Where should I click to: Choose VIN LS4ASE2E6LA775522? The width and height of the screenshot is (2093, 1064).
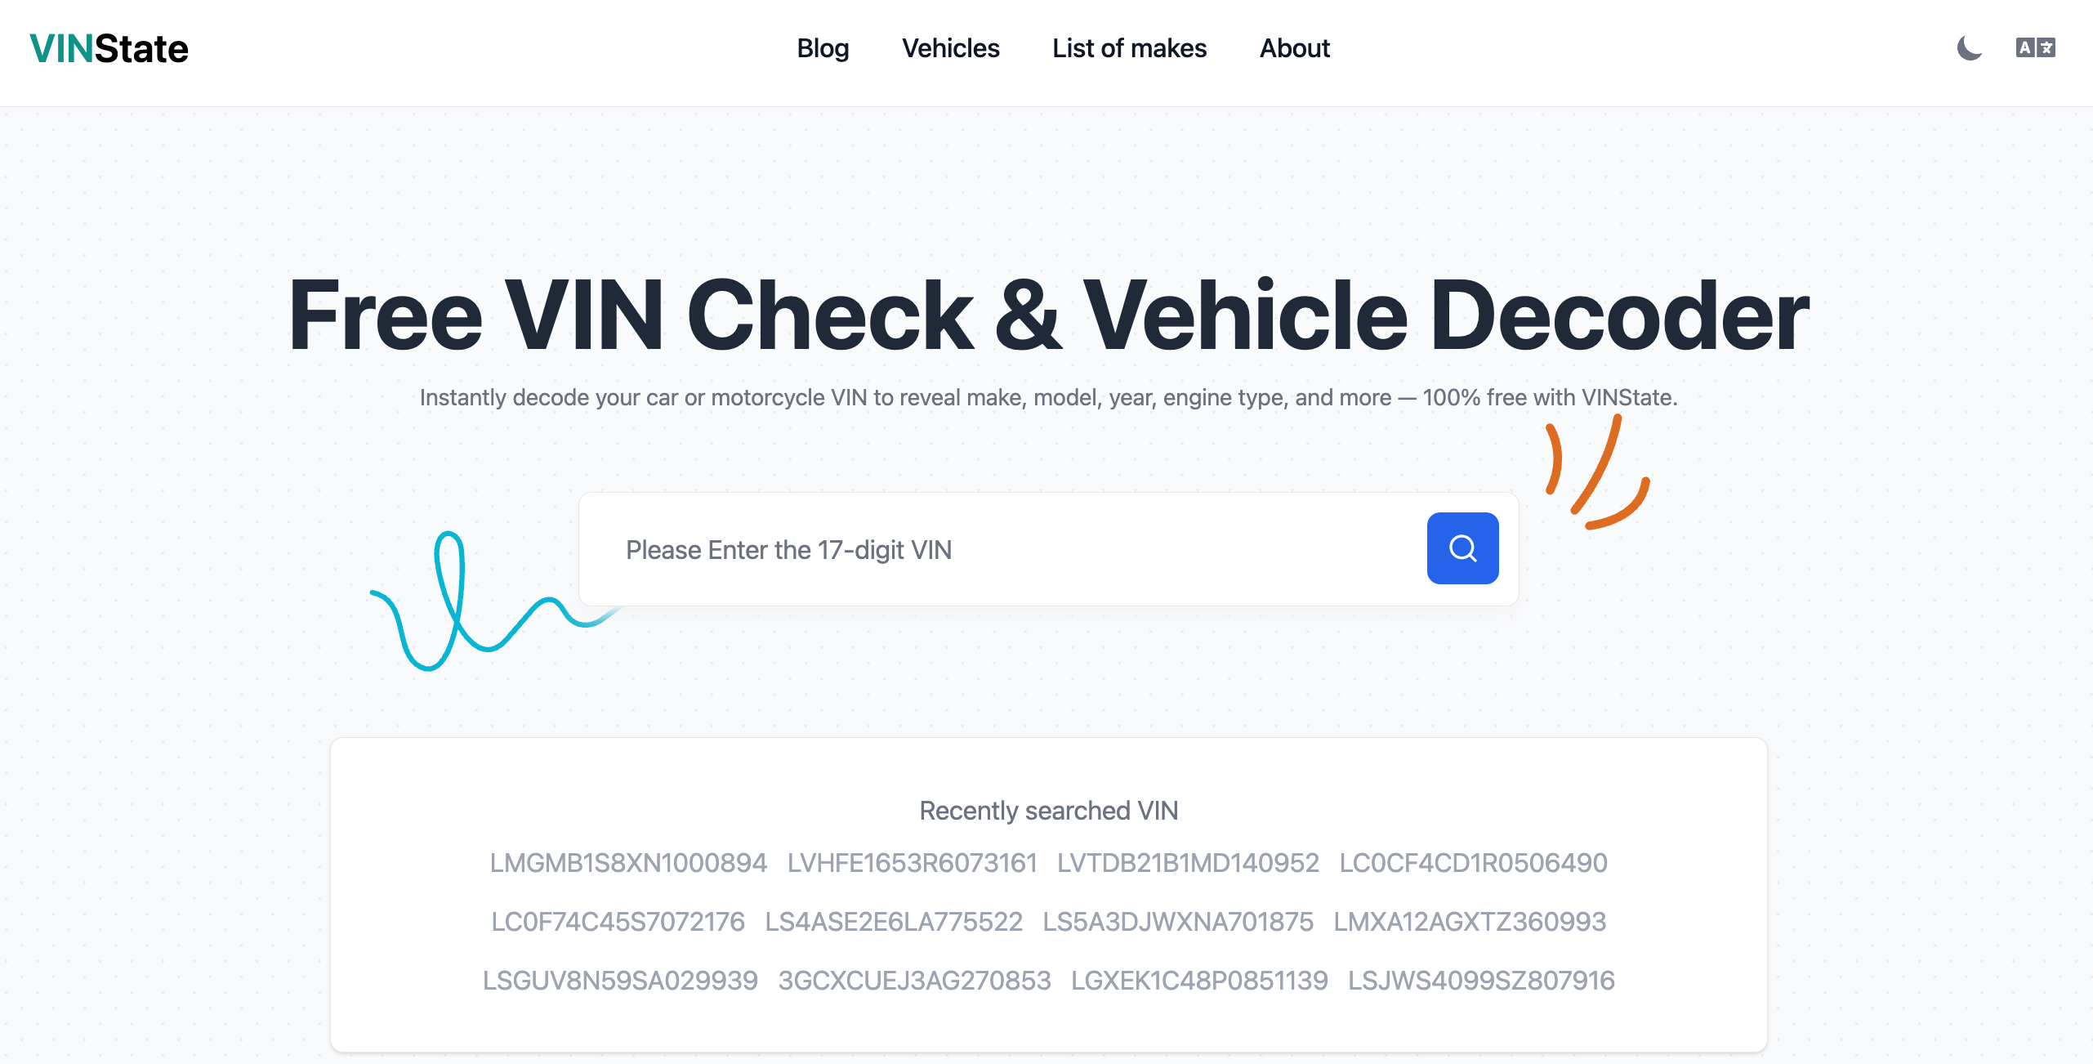894,922
